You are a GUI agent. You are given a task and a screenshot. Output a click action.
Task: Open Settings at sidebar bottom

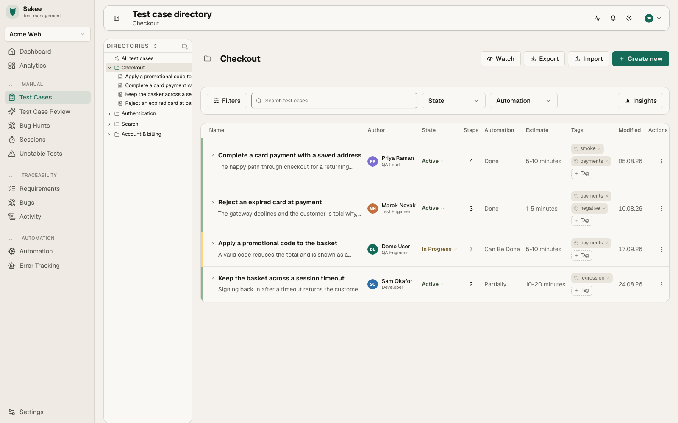47,412
